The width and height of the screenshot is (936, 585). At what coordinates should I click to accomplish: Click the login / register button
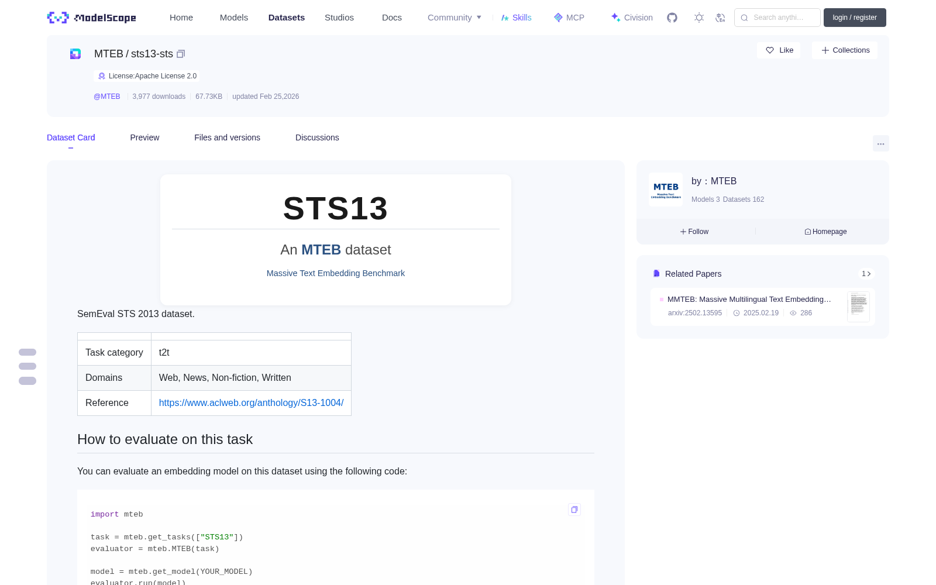tap(855, 18)
